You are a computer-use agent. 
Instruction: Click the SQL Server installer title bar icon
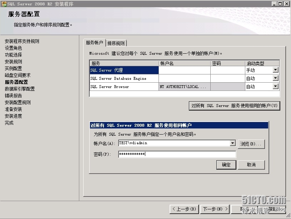pyautogui.click(x=4, y=4)
